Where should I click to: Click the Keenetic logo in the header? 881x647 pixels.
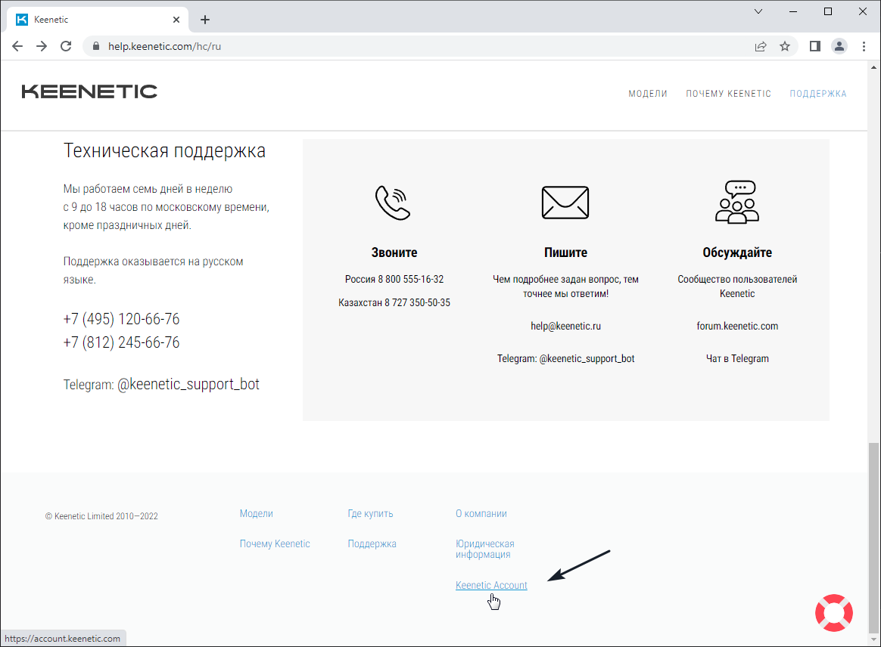(x=89, y=91)
